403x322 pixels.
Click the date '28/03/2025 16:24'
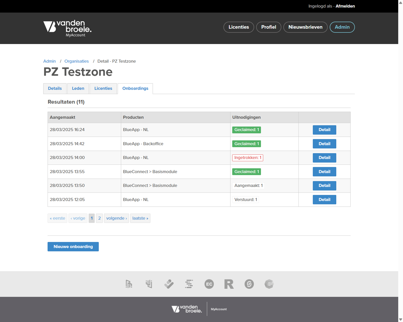tap(67, 130)
